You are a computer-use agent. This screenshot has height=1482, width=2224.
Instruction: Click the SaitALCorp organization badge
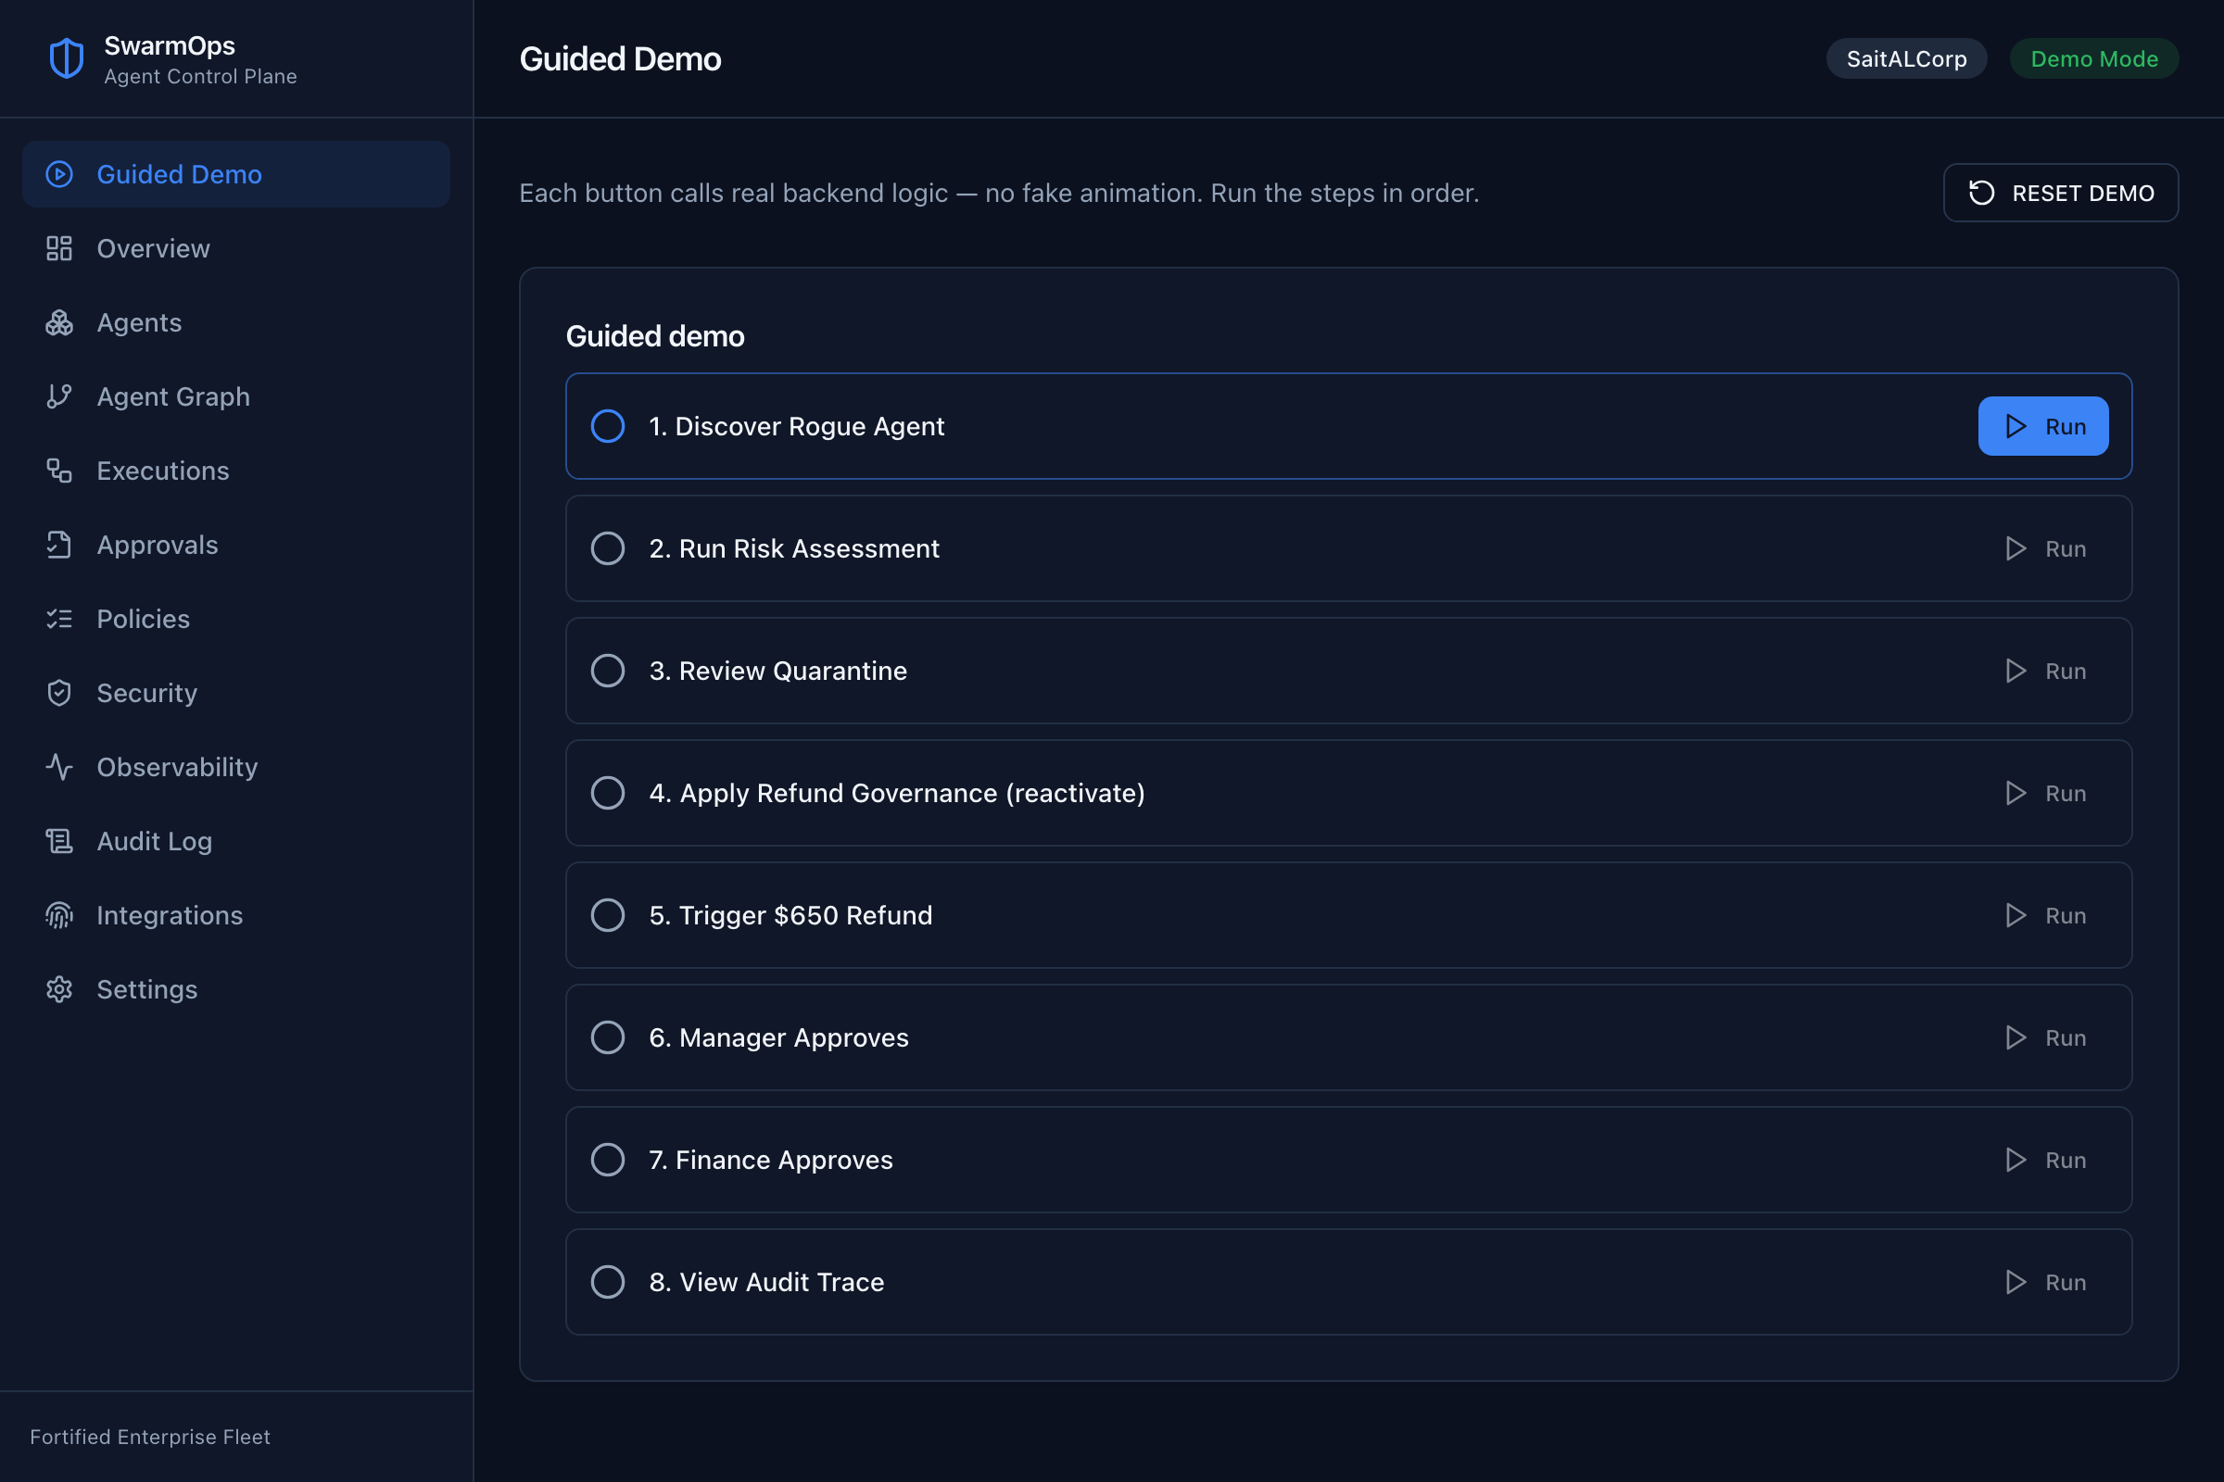(1906, 58)
